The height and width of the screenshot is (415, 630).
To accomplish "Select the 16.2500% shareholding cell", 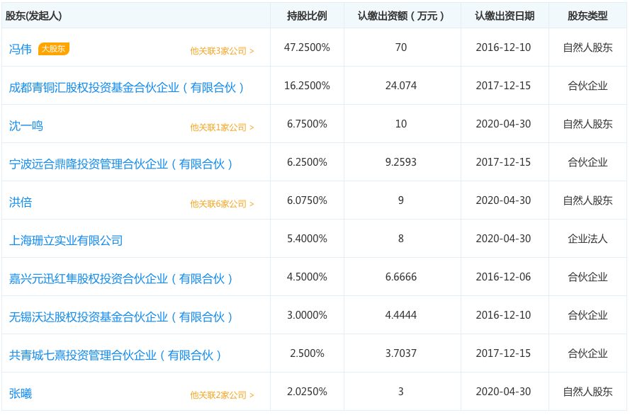I will click(x=307, y=86).
